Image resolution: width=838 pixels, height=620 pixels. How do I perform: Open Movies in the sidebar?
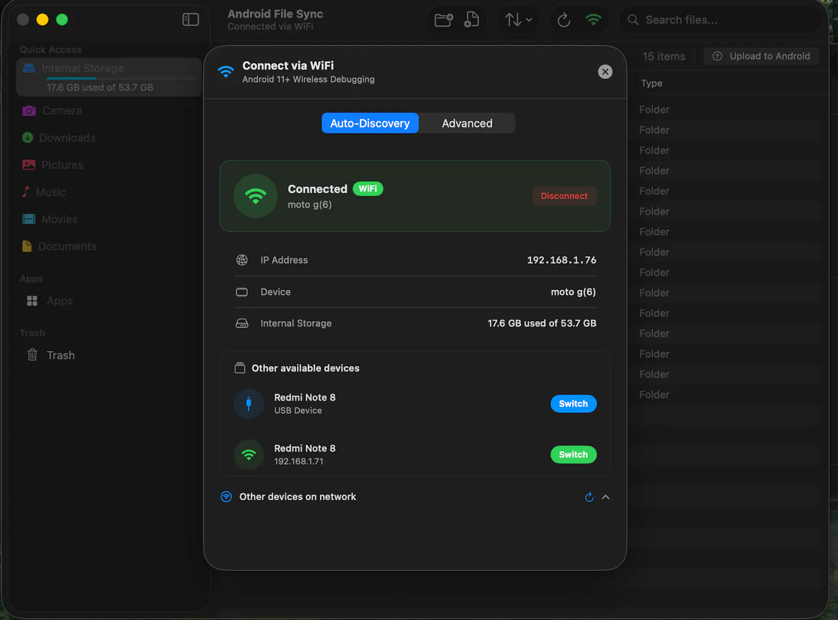(109, 220)
